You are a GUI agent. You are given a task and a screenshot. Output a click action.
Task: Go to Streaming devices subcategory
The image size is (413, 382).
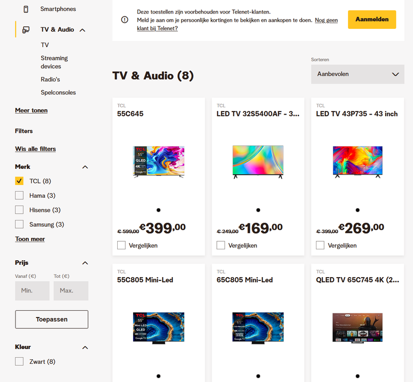pyautogui.click(x=54, y=62)
